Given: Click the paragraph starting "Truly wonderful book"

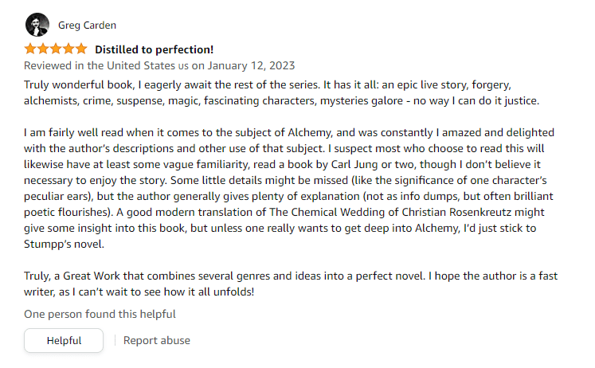Looking at the screenshot, I should (279, 92).
